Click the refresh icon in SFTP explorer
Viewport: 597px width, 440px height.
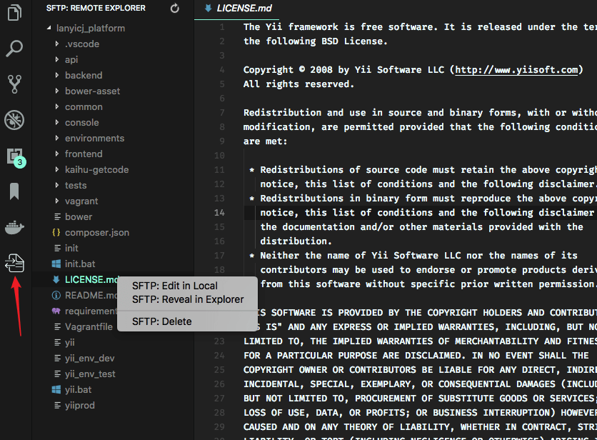coord(174,8)
